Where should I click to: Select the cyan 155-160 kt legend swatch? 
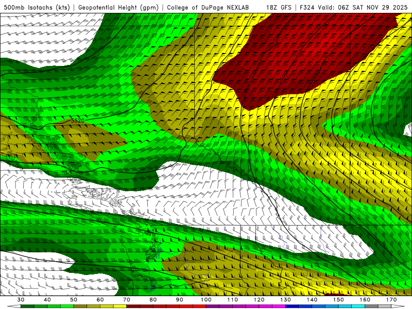[x=358, y=306]
